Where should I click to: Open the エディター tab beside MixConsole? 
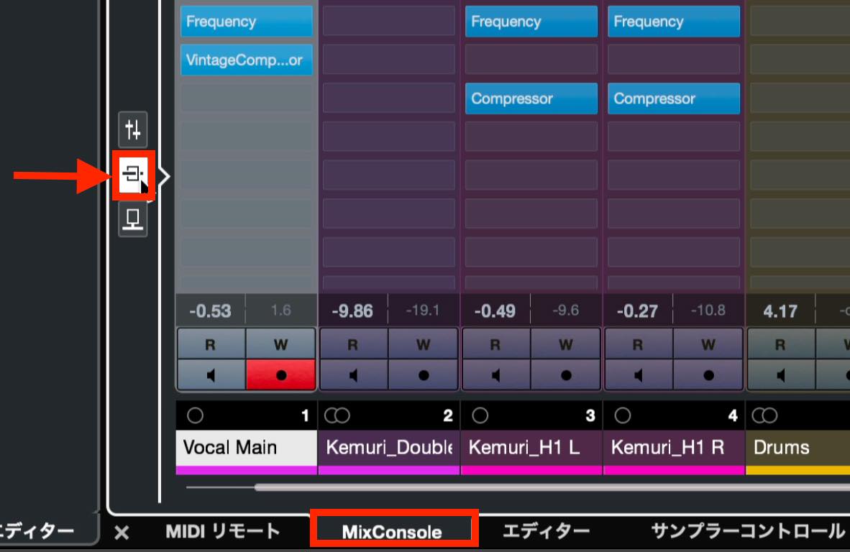pyautogui.click(x=546, y=531)
